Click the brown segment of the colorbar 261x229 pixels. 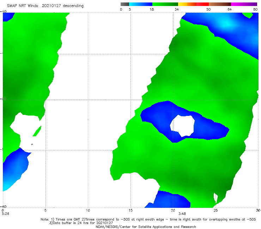(x=220, y=4)
